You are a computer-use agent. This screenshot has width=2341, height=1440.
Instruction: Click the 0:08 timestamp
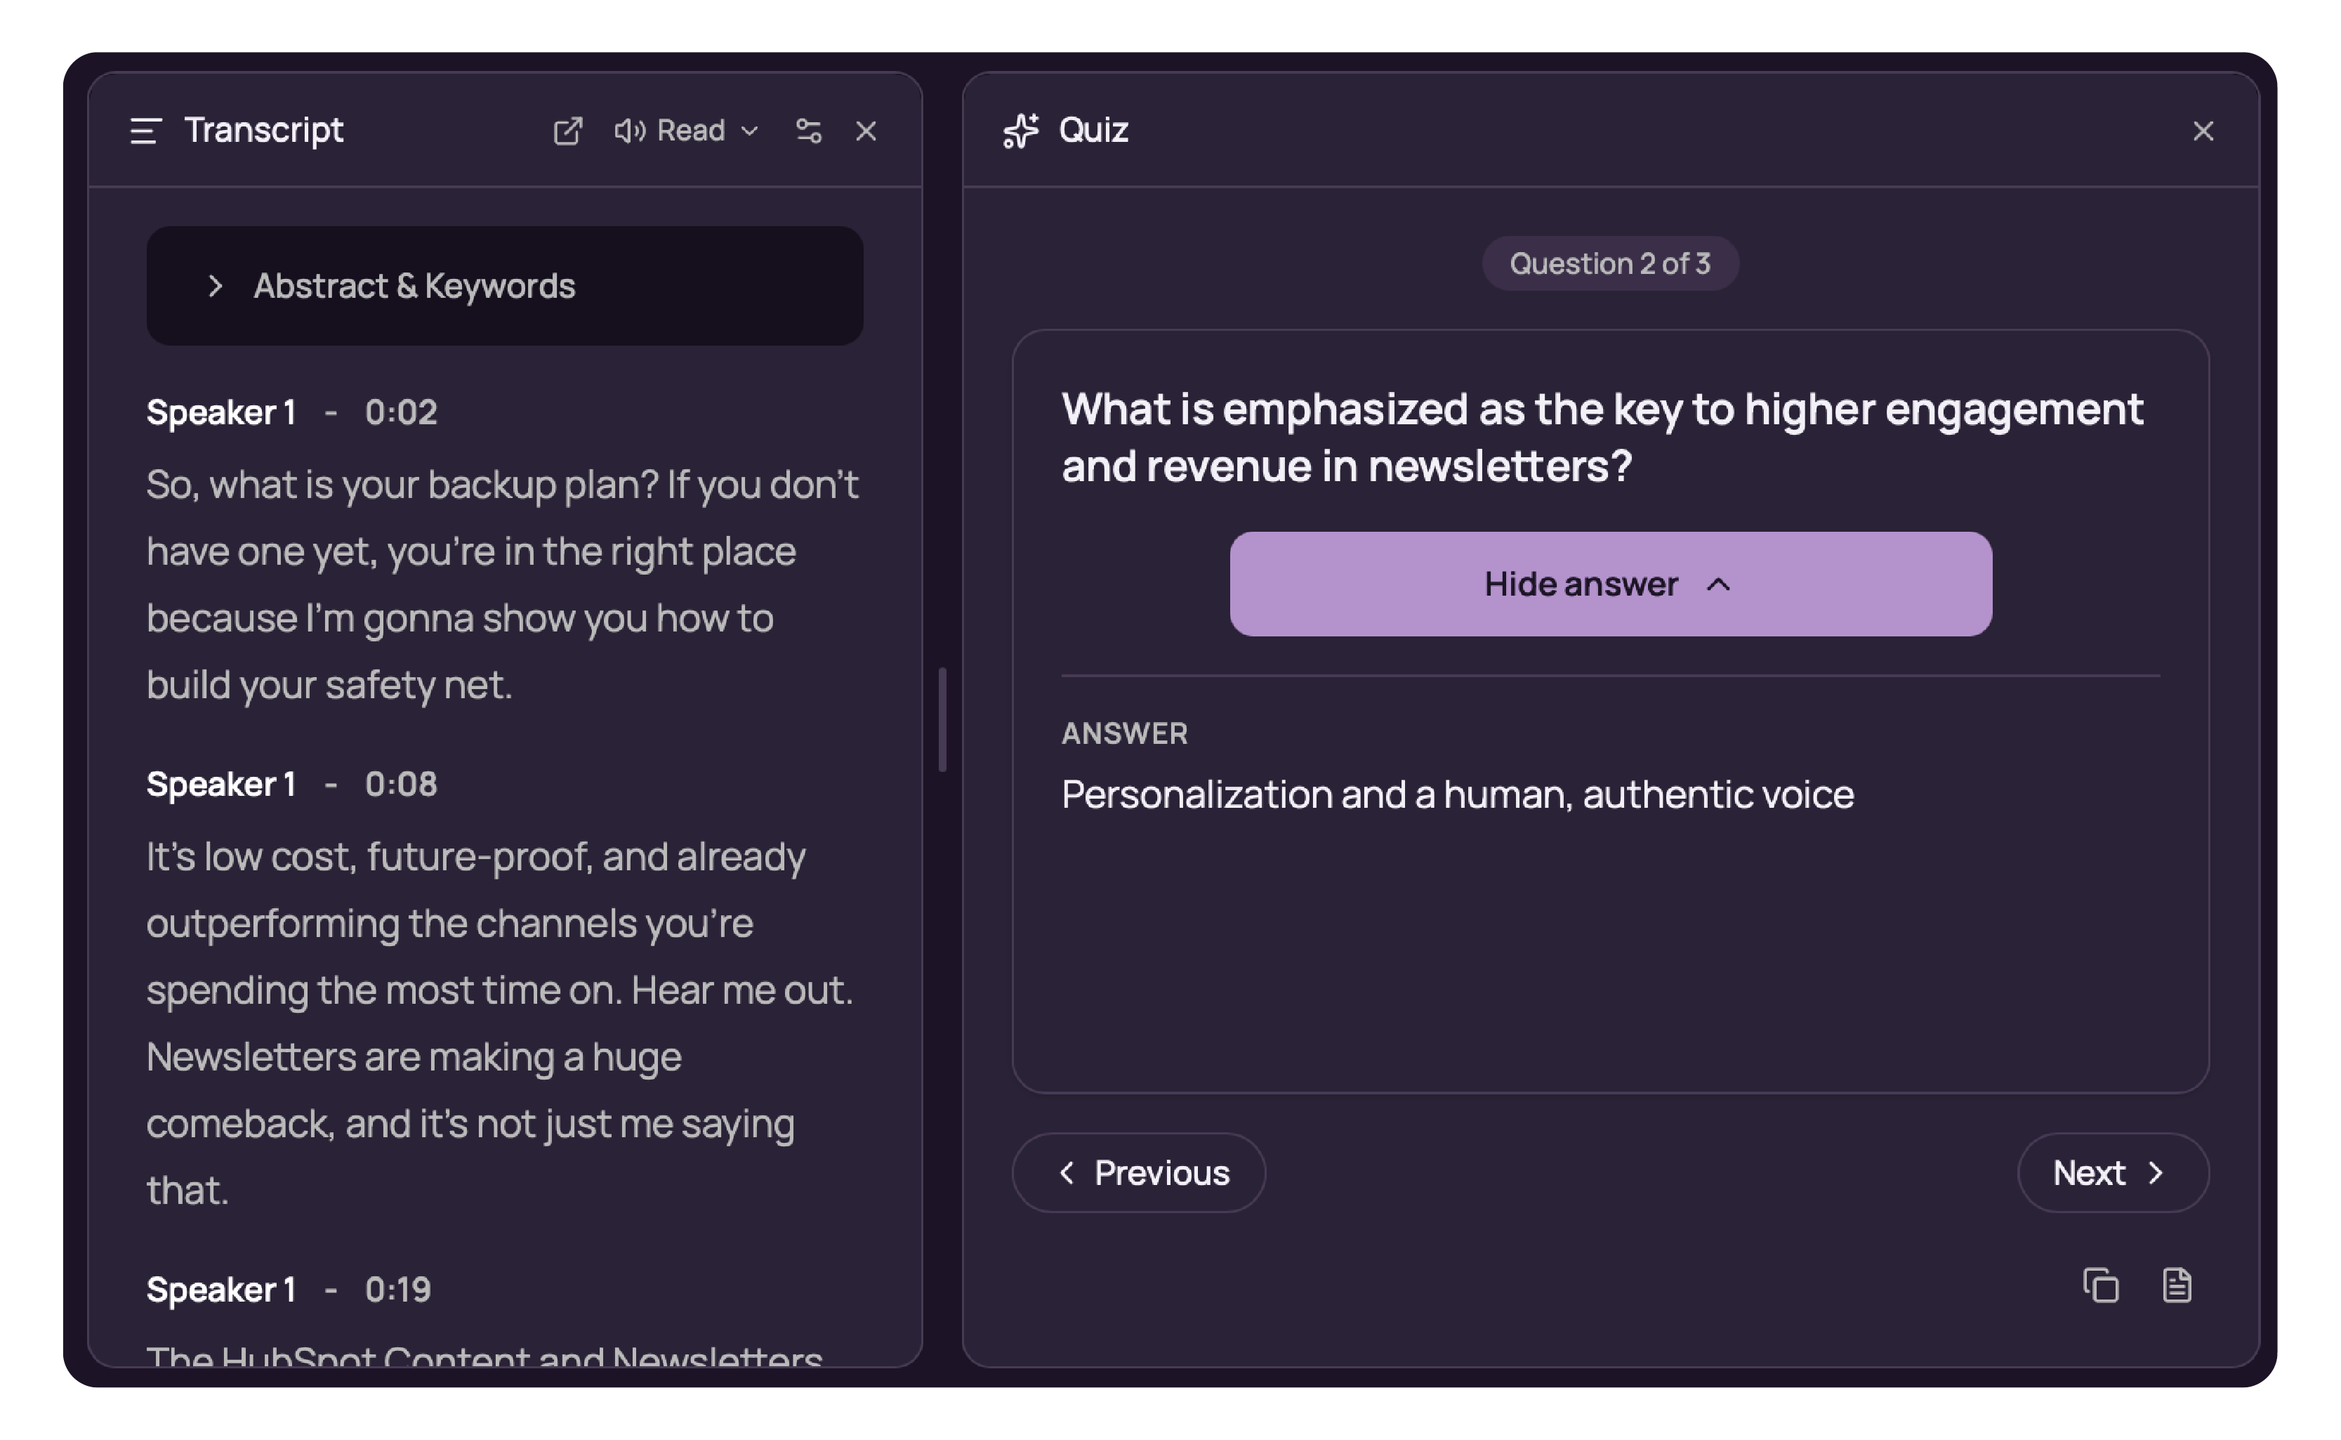(x=401, y=785)
